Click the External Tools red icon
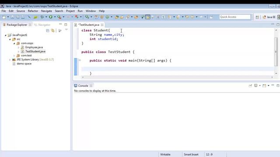 click(77, 17)
